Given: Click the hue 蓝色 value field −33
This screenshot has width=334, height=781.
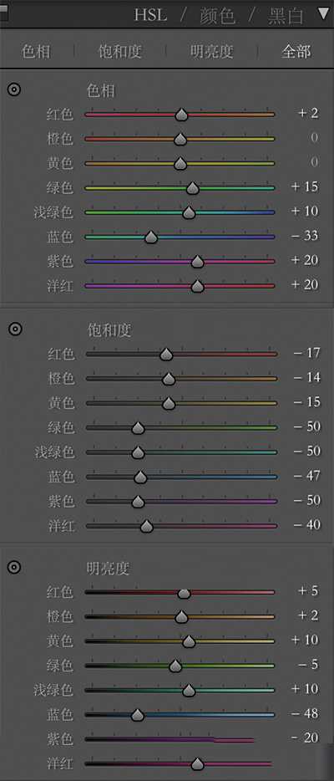Looking at the screenshot, I should (x=304, y=236).
